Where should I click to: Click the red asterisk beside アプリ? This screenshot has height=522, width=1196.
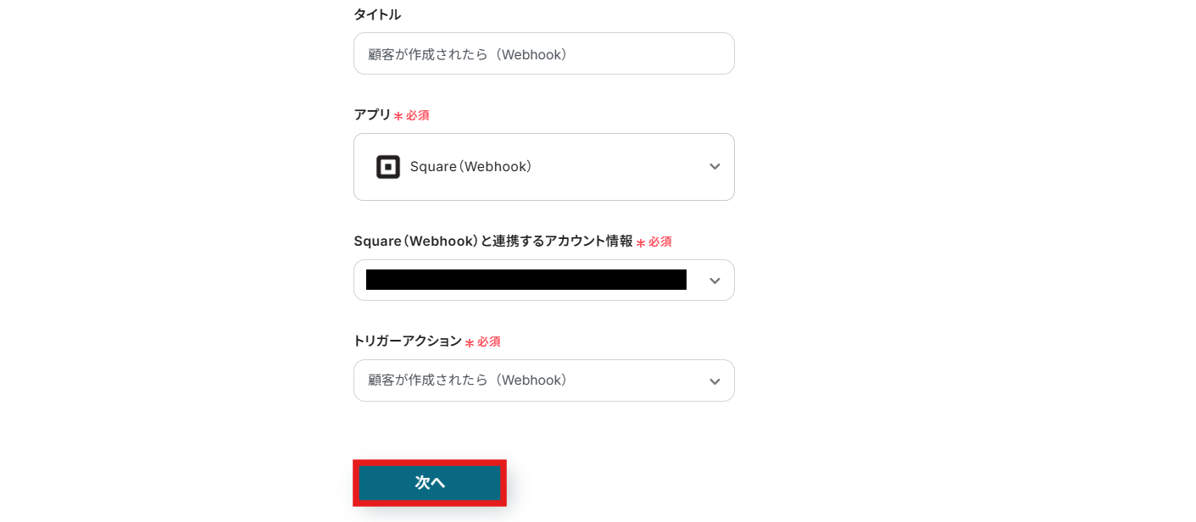click(x=398, y=116)
